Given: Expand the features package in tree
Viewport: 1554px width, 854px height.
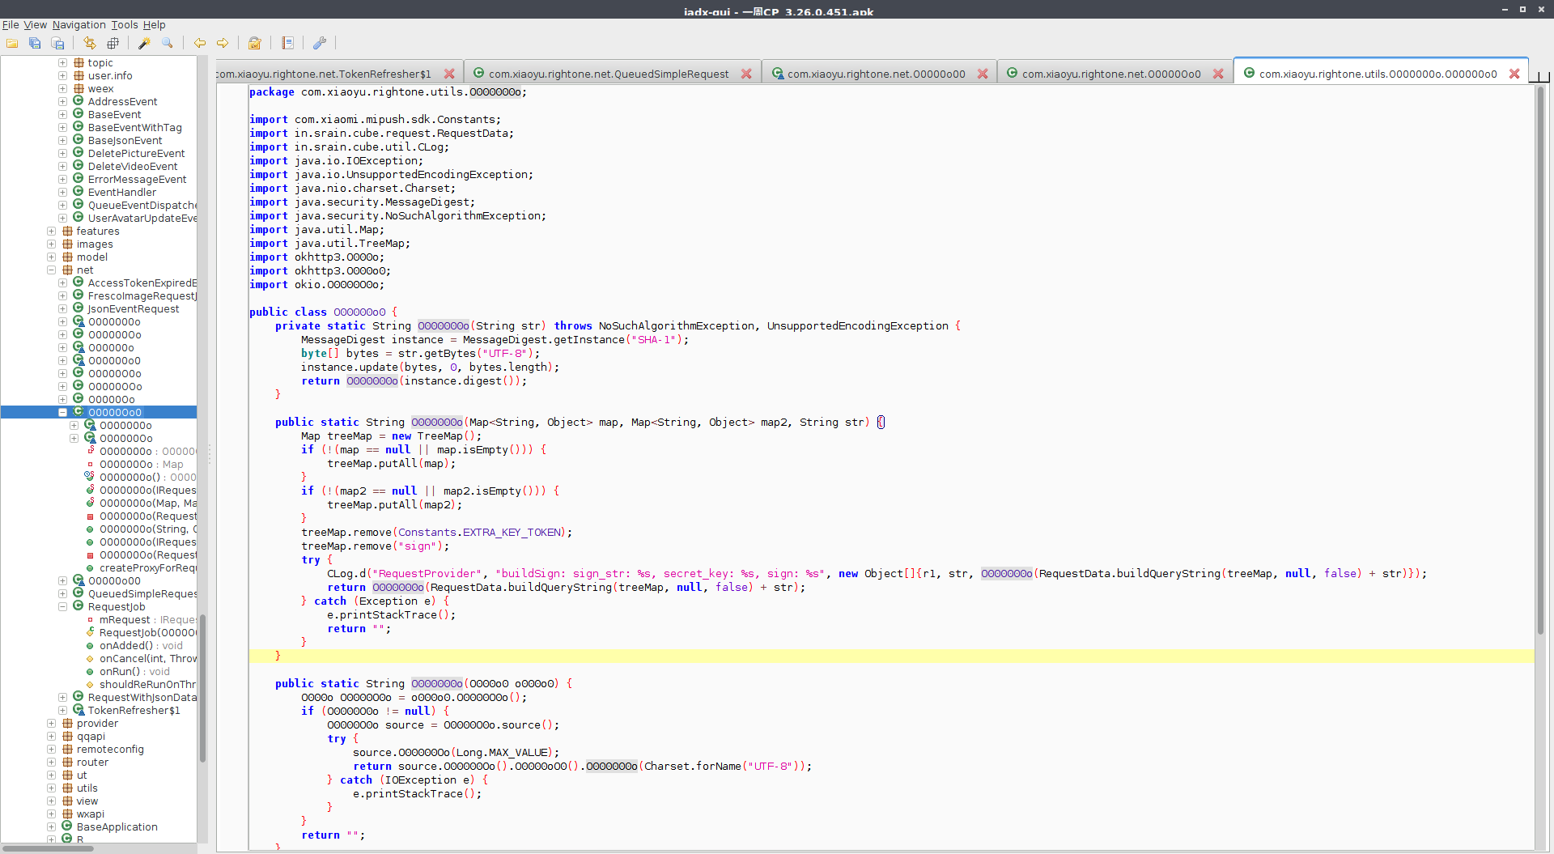Looking at the screenshot, I should tap(51, 232).
